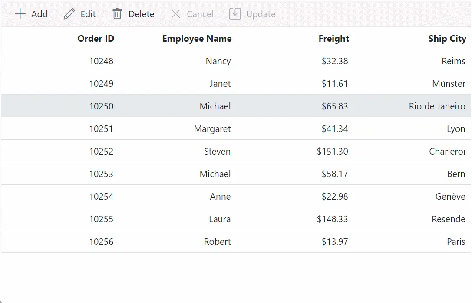472x303 pixels.
Task: Sort the grid by Employee Name column
Action: pos(197,38)
